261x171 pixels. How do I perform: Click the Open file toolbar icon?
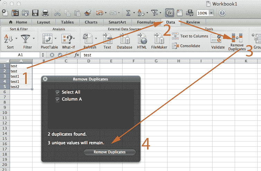[x=25, y=13]
